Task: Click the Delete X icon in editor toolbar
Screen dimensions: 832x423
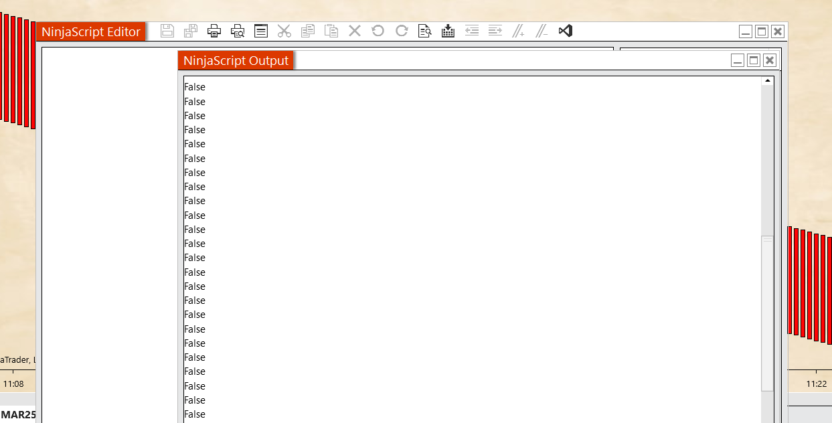Action: [355, 31]
